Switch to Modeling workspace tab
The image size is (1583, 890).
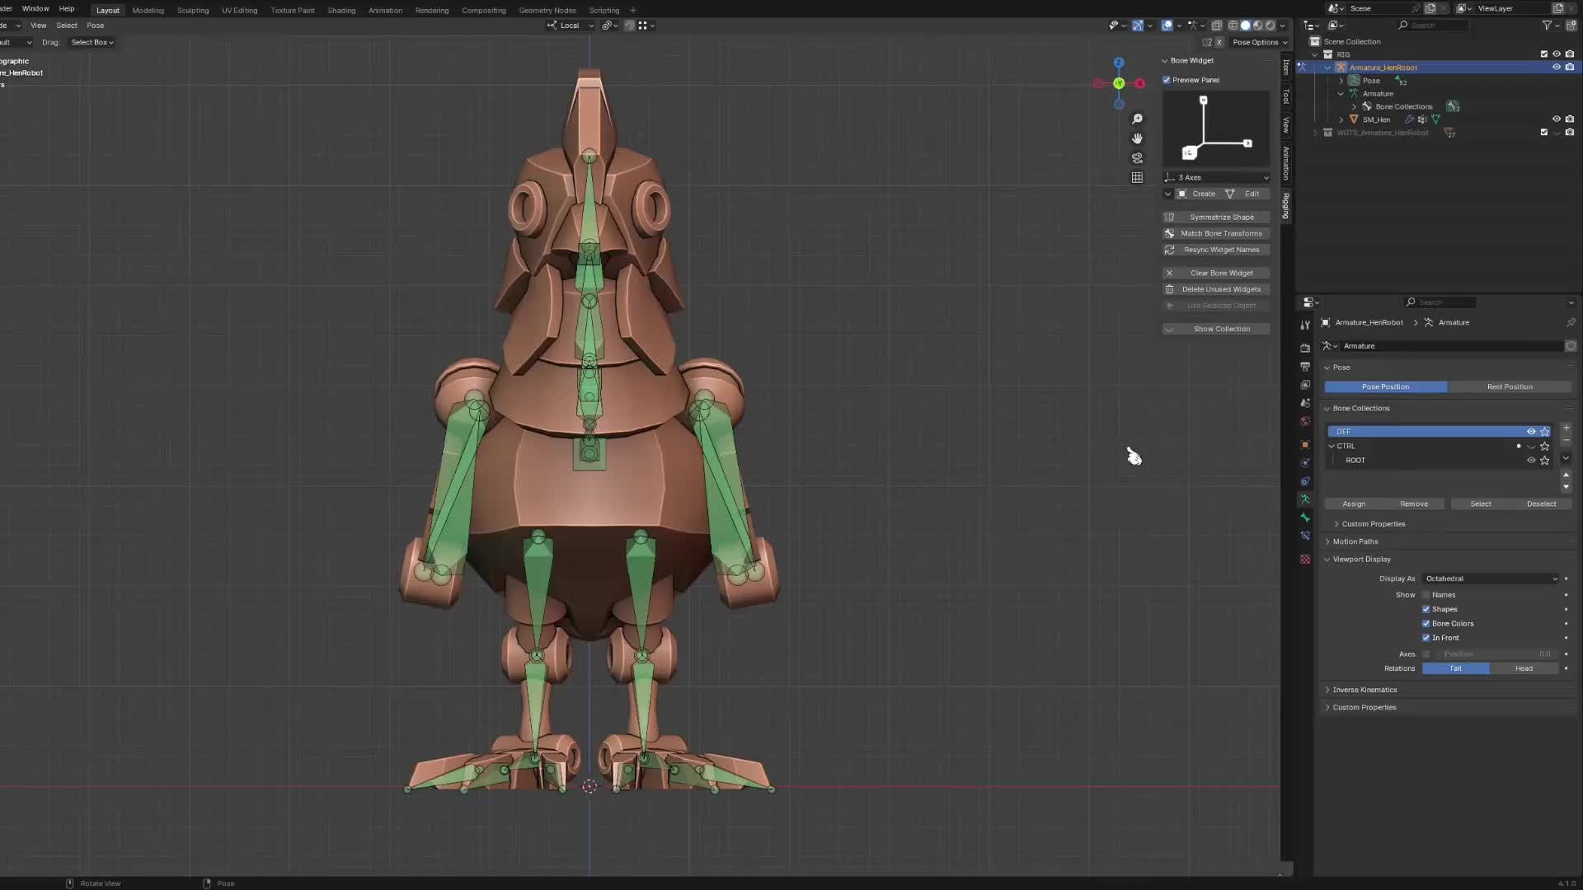click(148, 10)
